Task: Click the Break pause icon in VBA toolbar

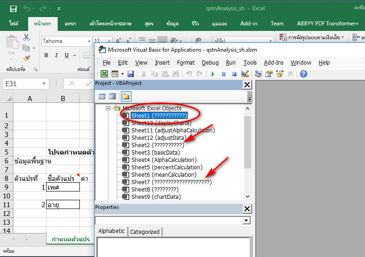Action: click(223, 74)
